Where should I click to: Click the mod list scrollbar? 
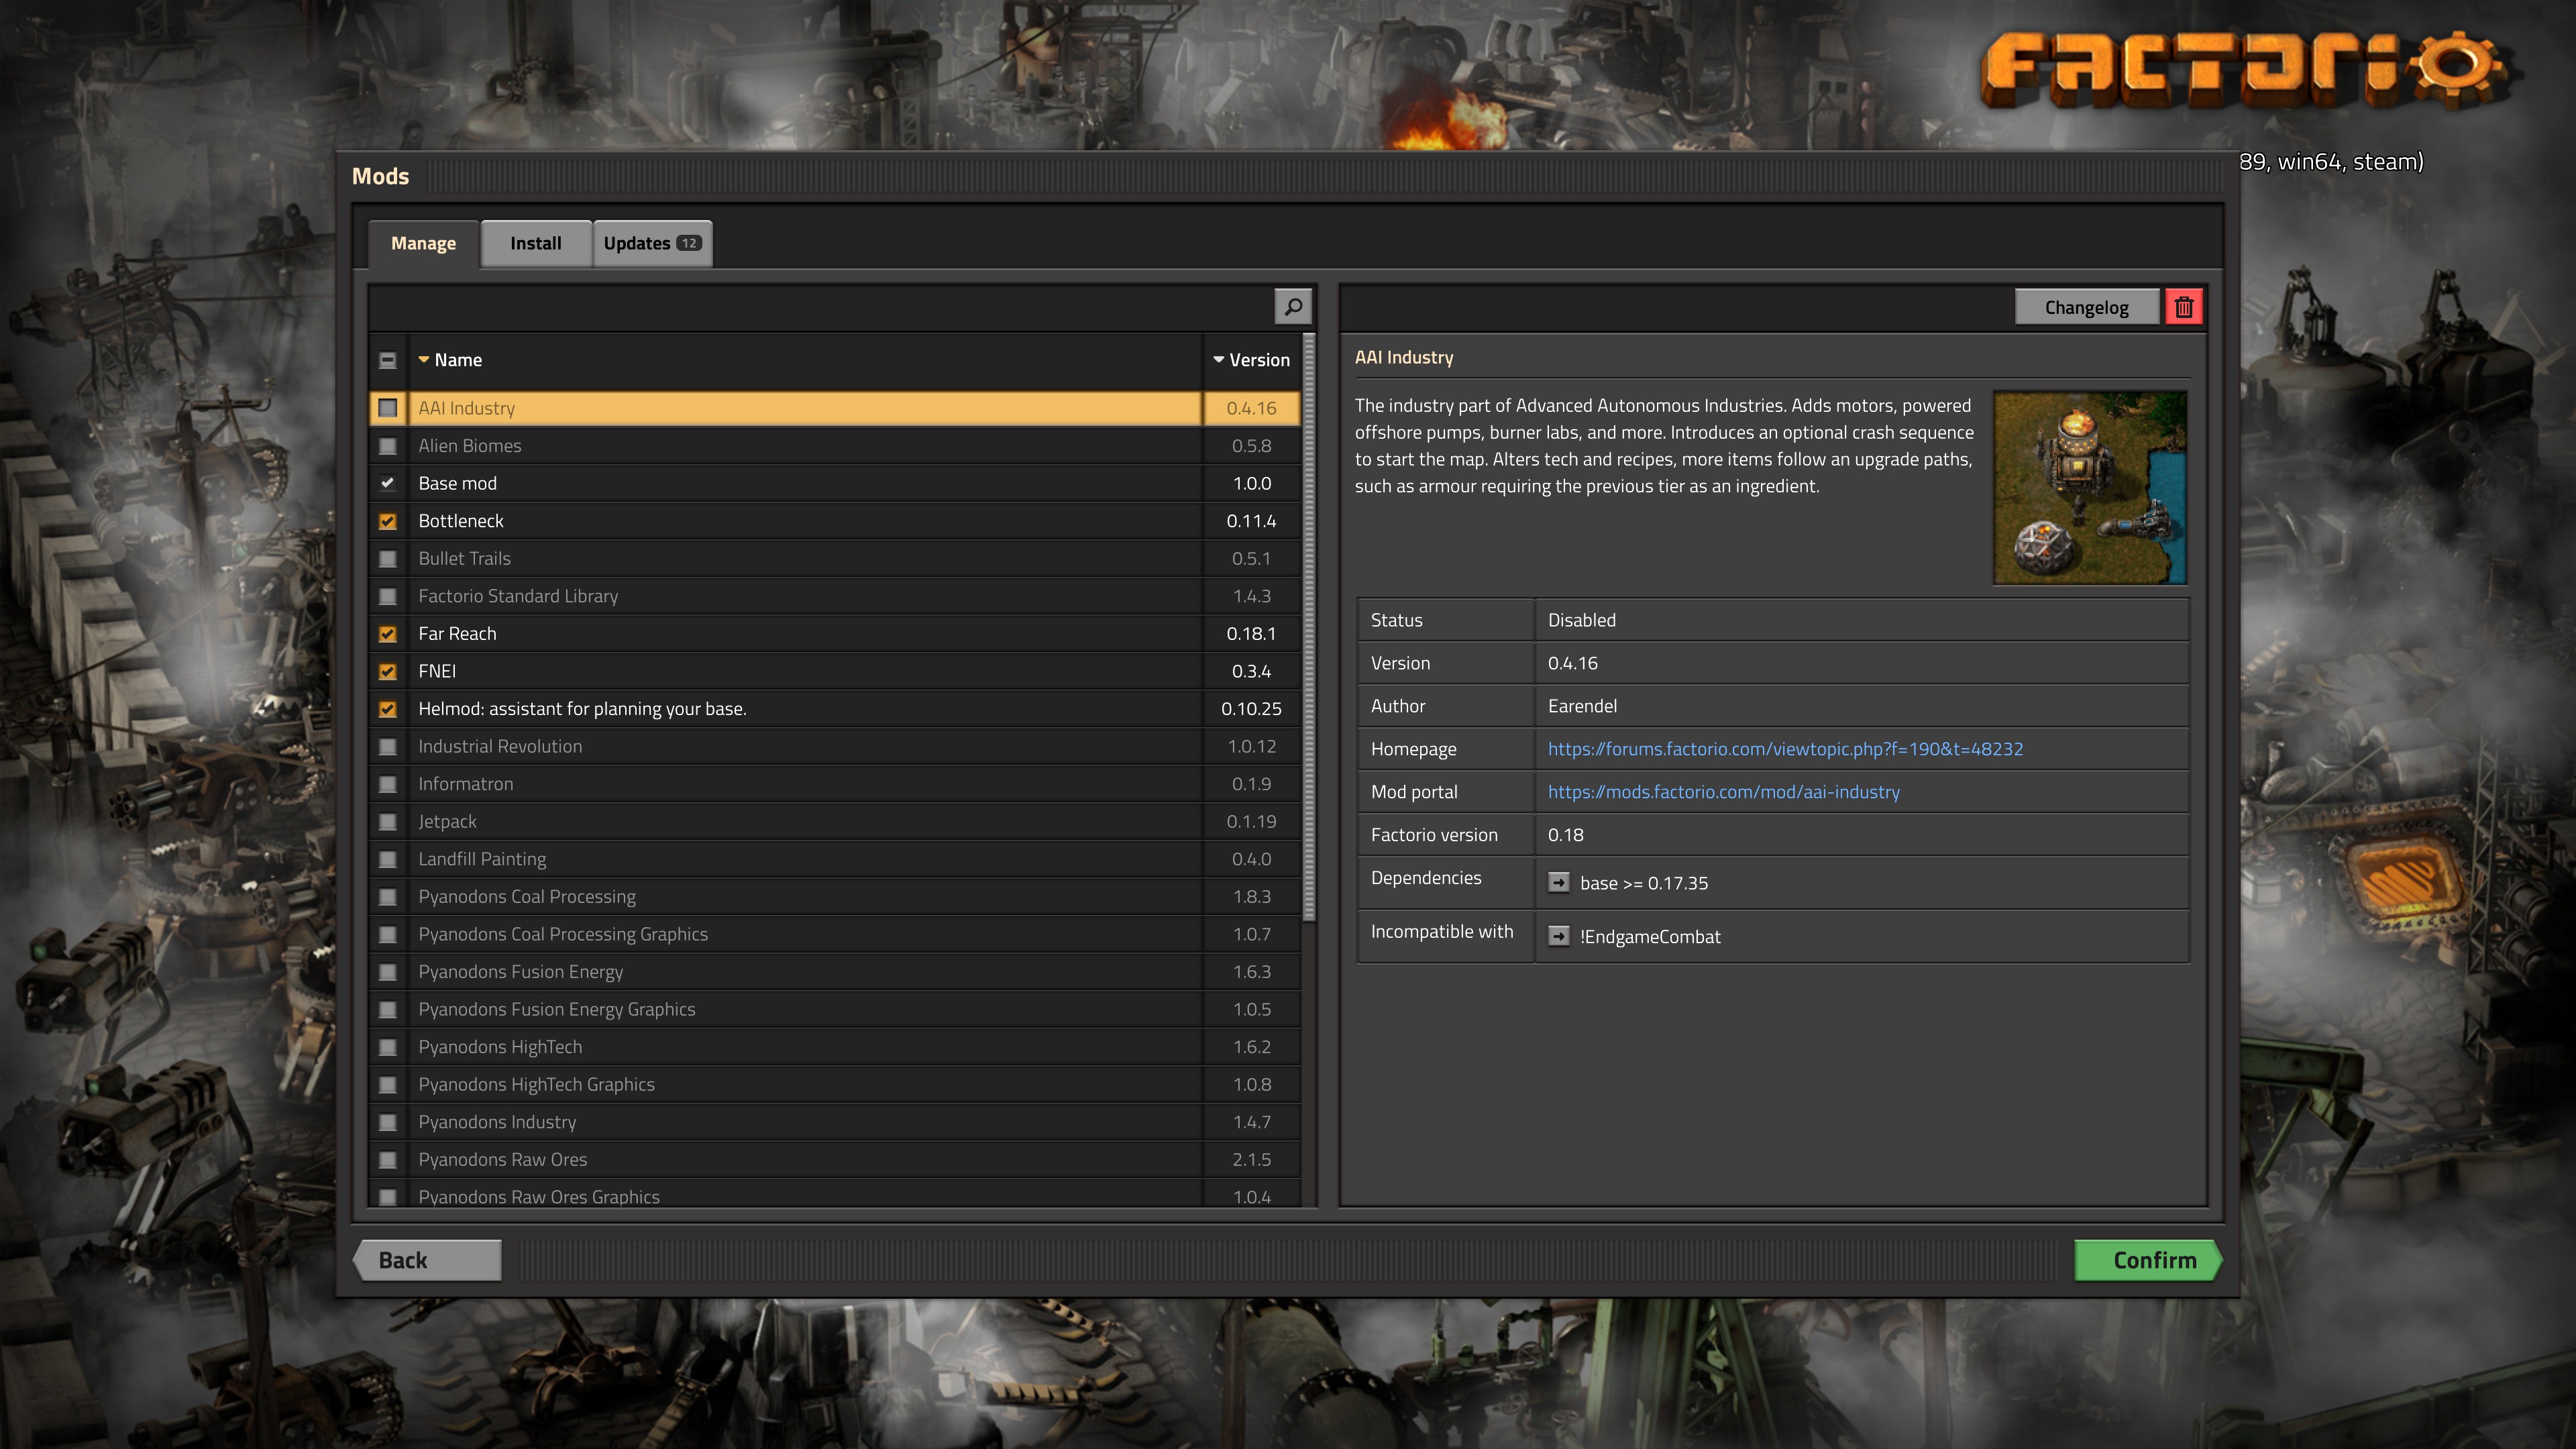click(x=1308, y=628)
